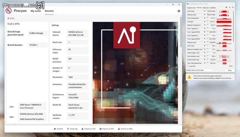Click the Export as PDF save icon
Image resolution: width=240 pixels, height=137 pixels.
point(100,129)
